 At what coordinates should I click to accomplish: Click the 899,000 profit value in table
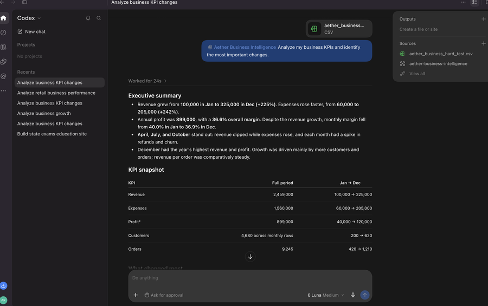click(285, 222)
